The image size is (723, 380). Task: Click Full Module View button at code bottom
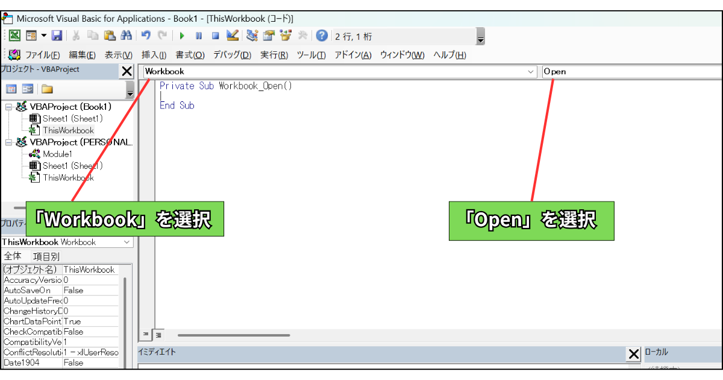(158, 334)
